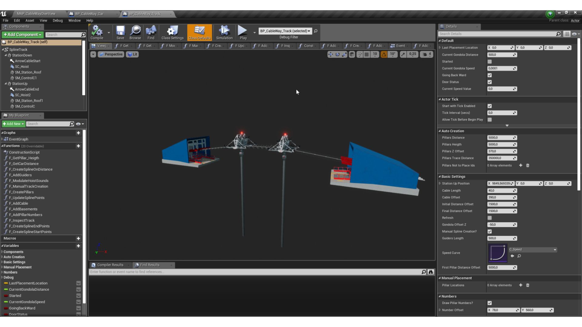Open C_Speed curve asset dropdown
The width and height of the screenshot is (582, 327).
(533, 250)
